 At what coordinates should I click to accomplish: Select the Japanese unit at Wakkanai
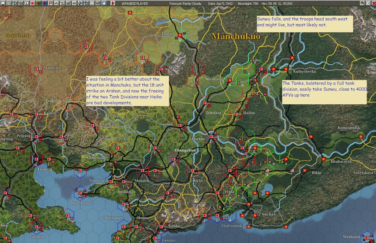(x=367, y=237)
